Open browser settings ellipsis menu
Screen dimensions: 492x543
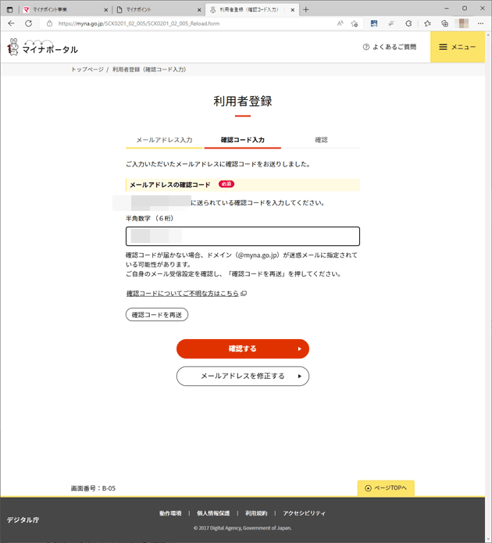coord(480,23)
